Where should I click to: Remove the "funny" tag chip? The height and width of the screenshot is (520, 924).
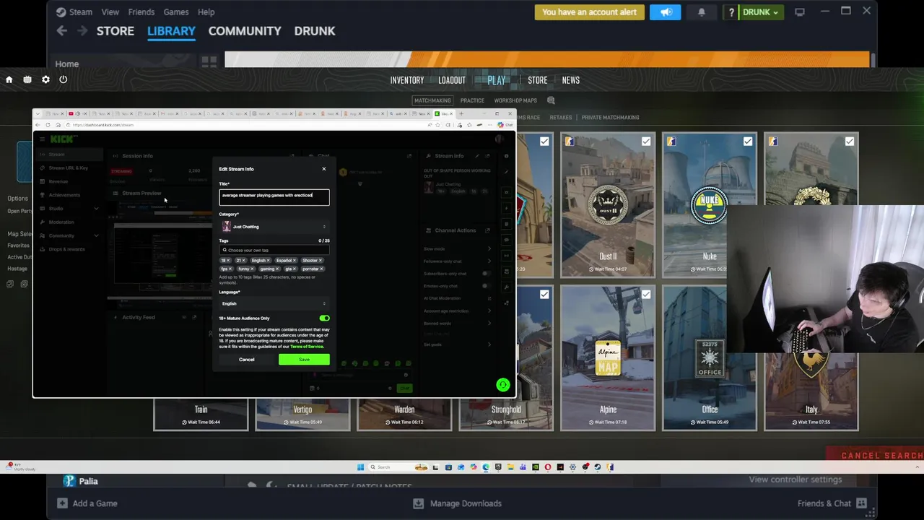(x=252, y=269)
